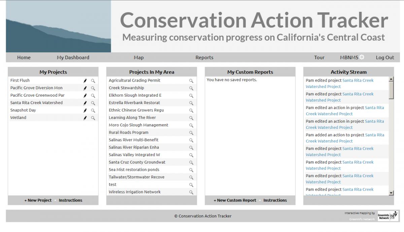Click pencil icon for Snapshot Day
Viewport: 404px width, 232px height.
(85, 110)
